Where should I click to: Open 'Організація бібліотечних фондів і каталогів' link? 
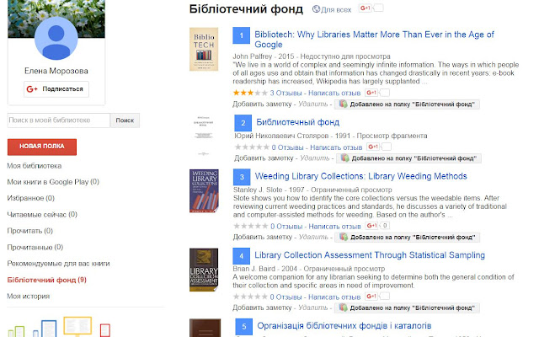pyautogui.click(x=344, y=326)
